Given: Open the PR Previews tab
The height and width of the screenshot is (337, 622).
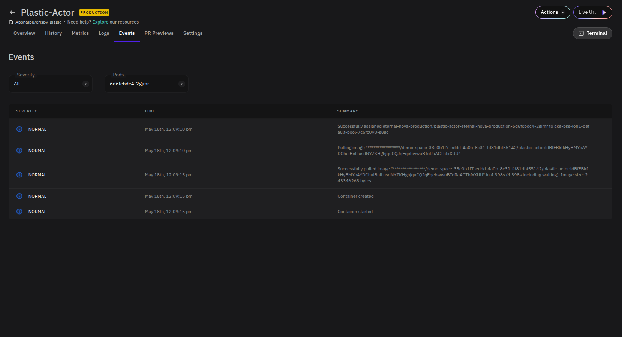Looking at the screenshot, I should coord(159,33).
